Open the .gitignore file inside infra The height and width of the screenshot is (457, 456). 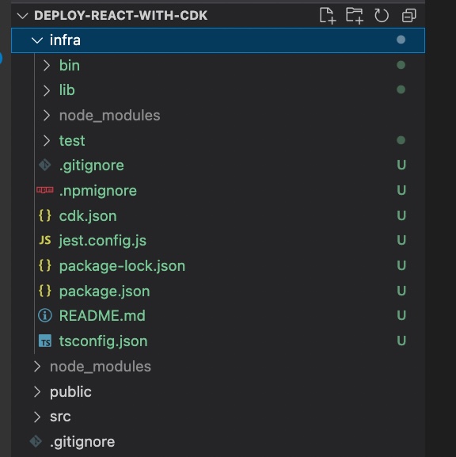92,166
